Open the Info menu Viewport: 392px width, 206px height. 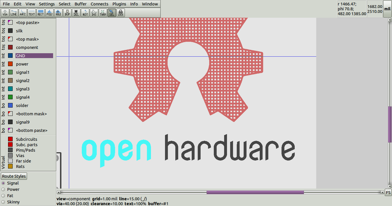click(134, 4)
